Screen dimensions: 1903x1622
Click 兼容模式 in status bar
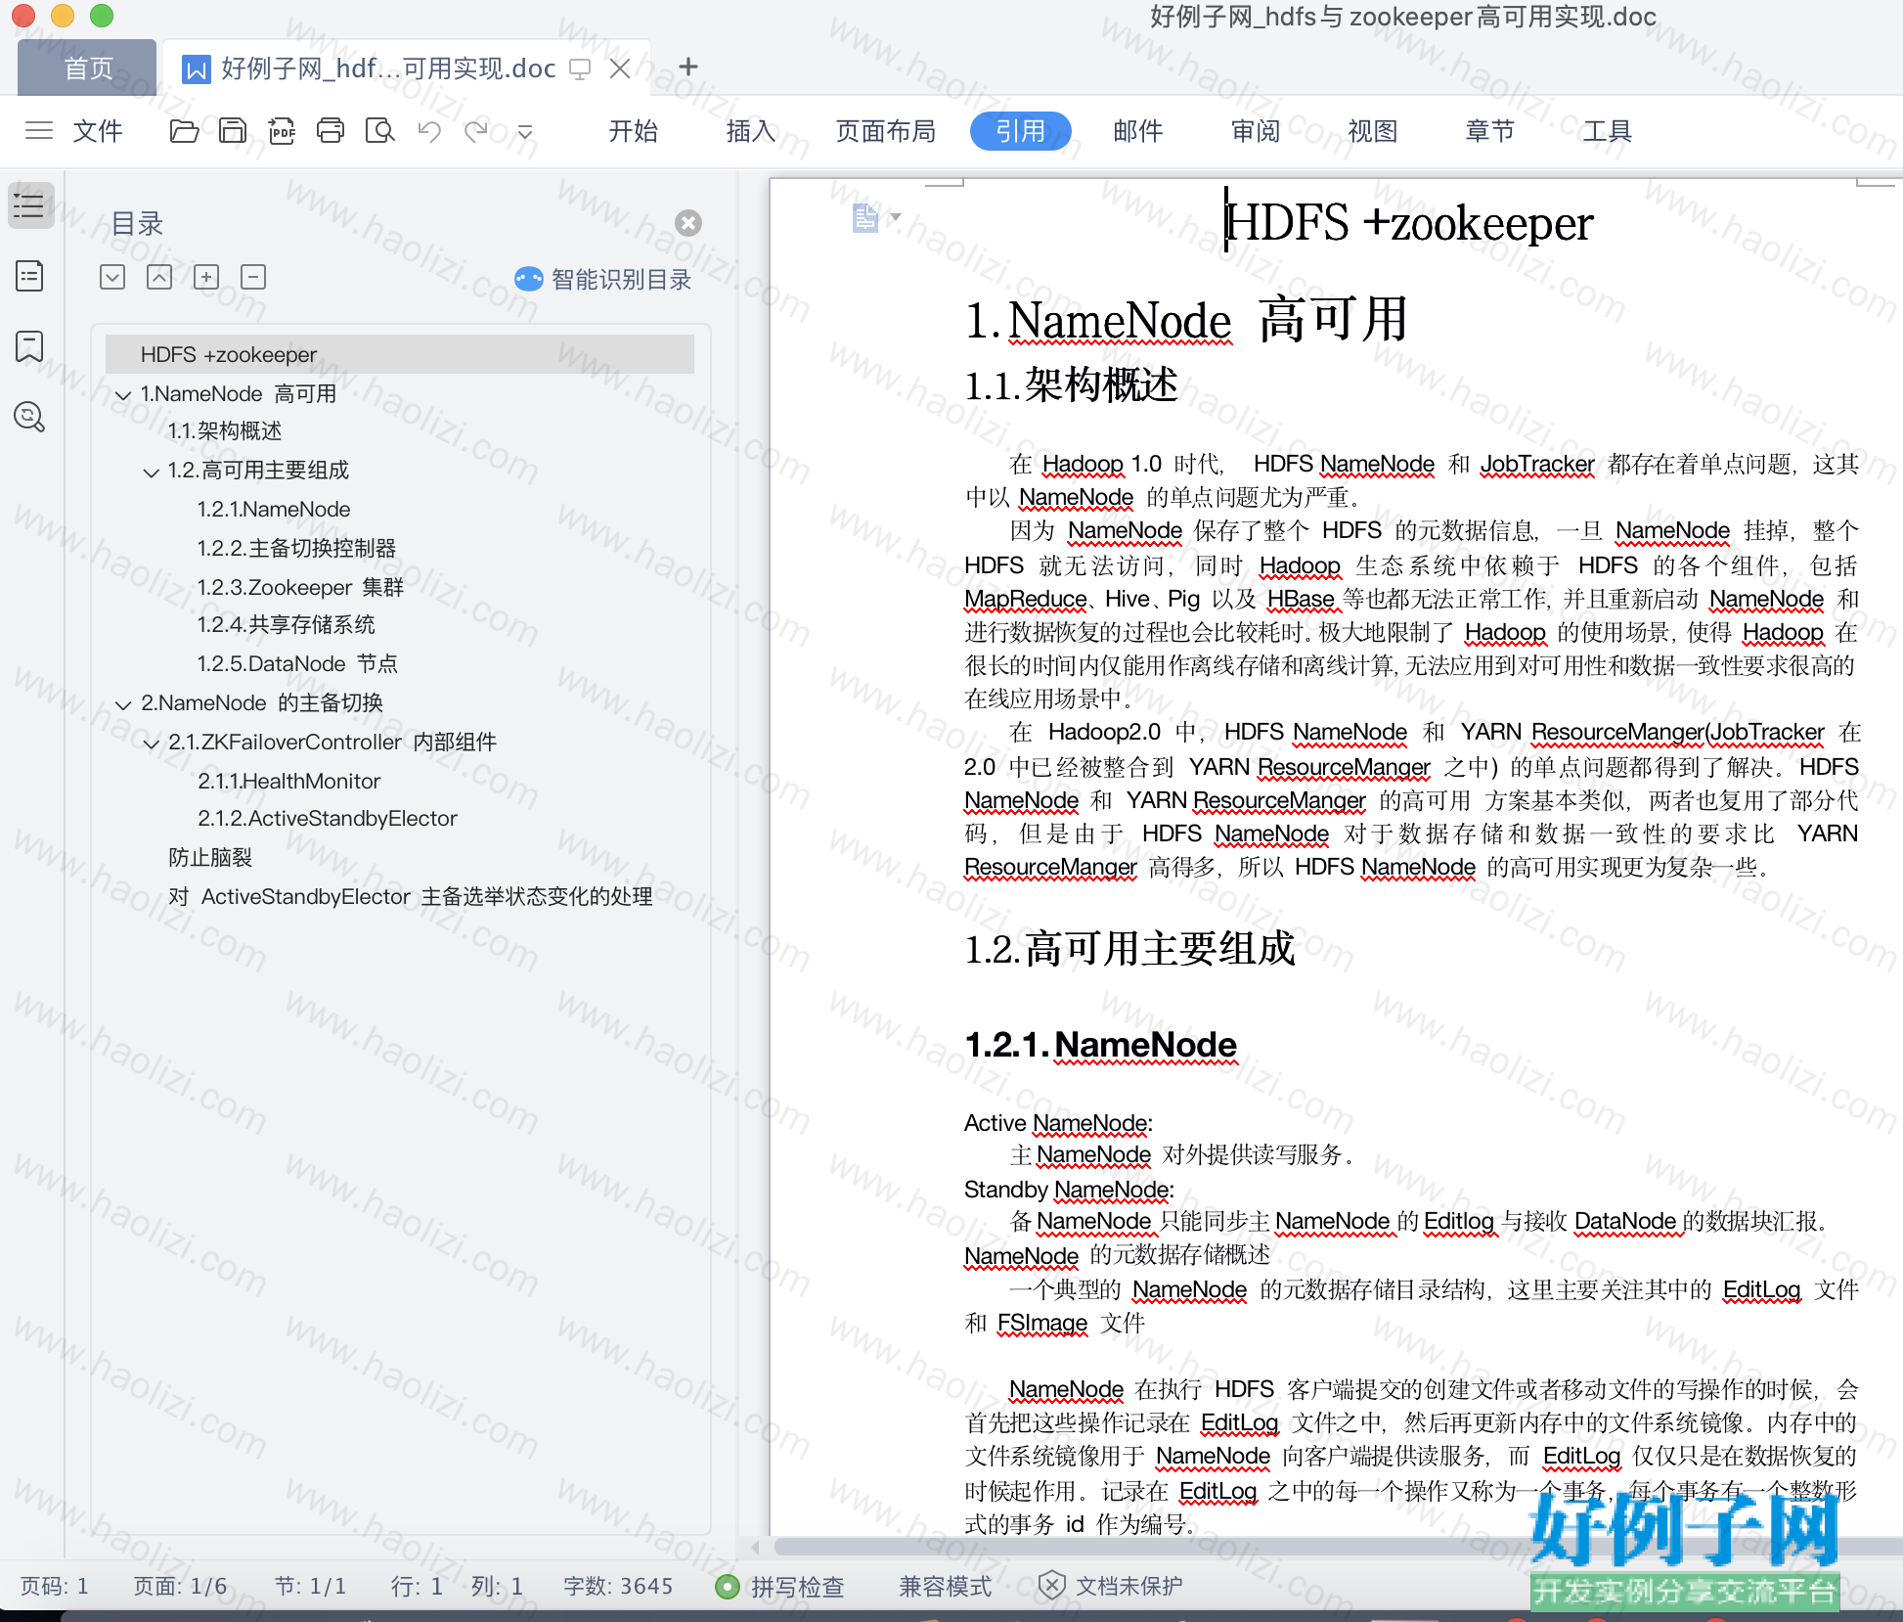coord(946,1586)
